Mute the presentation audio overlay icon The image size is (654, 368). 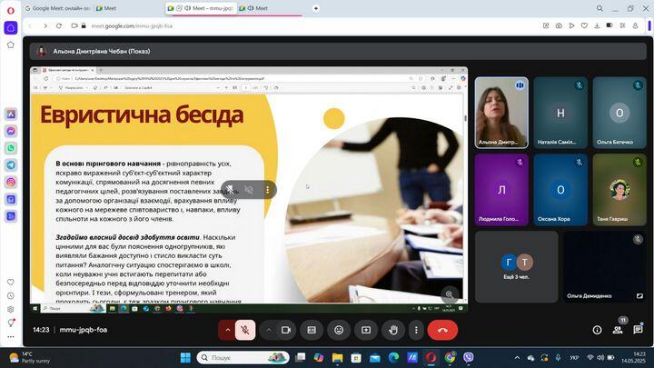pyautogui.click(x=249, y=190)
